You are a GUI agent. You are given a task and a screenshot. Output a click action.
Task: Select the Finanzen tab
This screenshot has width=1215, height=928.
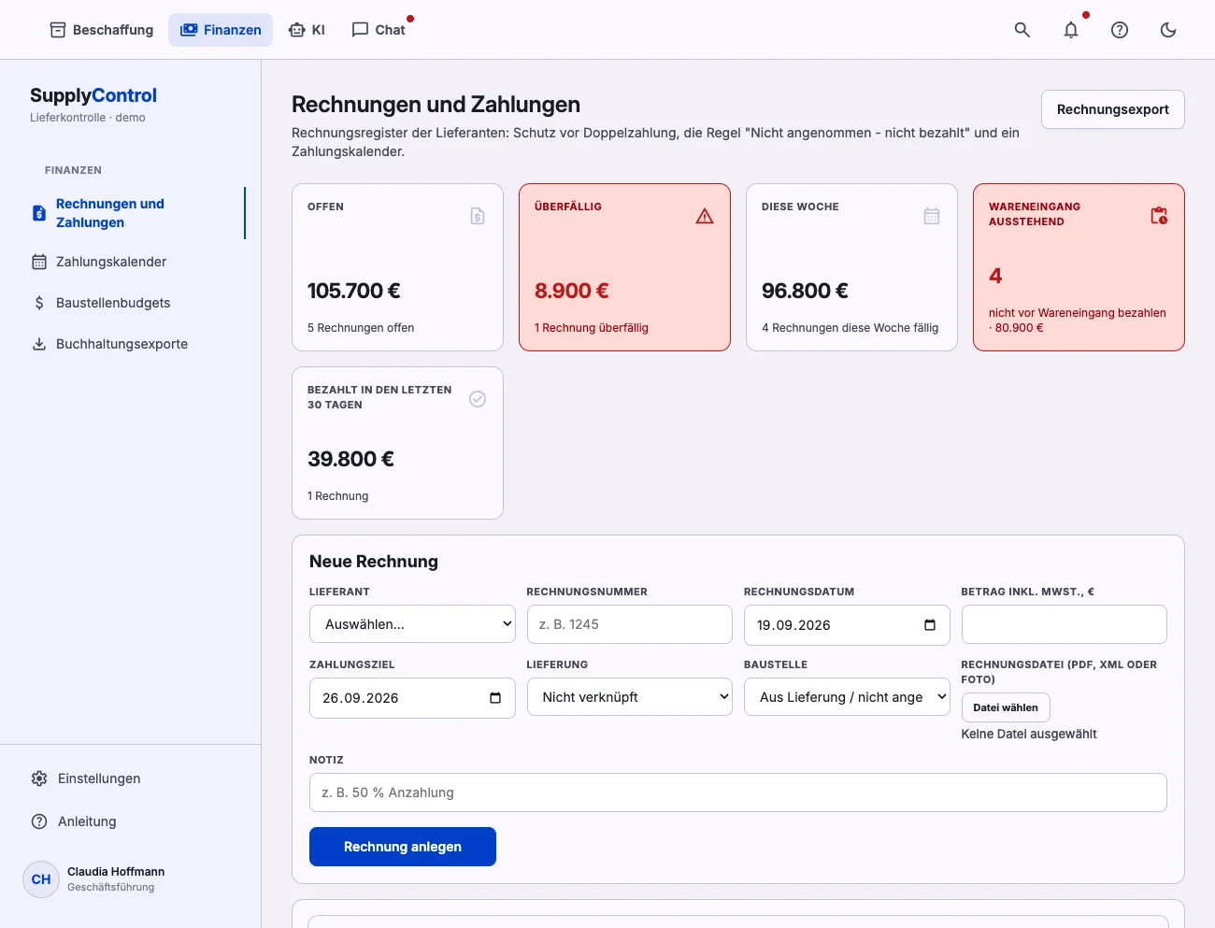tap(221, 30)
